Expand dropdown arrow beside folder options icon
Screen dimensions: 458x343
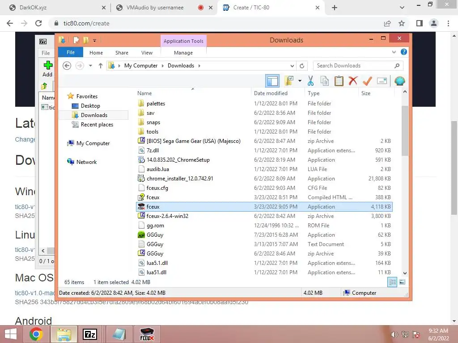pyautogui.click(x=300, y=81)
